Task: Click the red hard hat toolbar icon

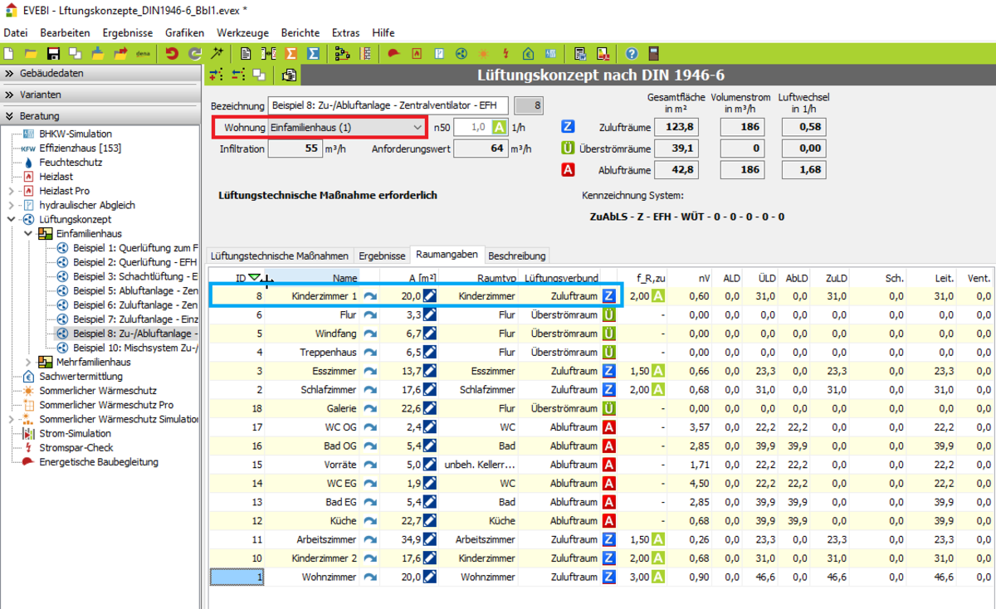Action: pos(393,53)
